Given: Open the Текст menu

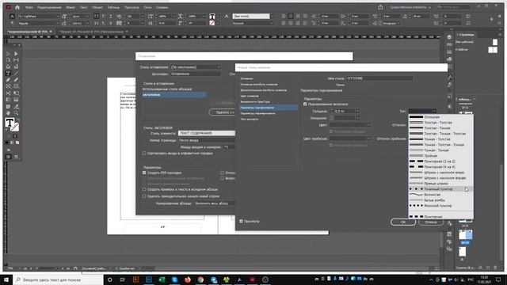Looking at the screenshot, I should pyautogui.click(x=84, y=7).
